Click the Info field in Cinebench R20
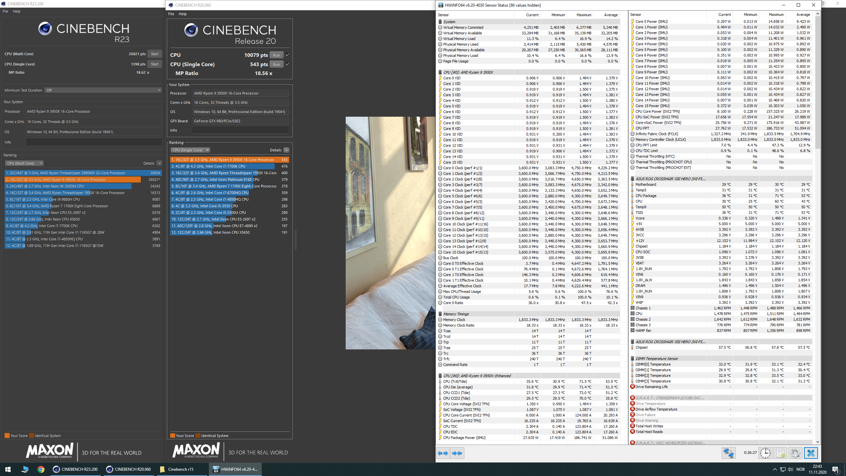 241,130
